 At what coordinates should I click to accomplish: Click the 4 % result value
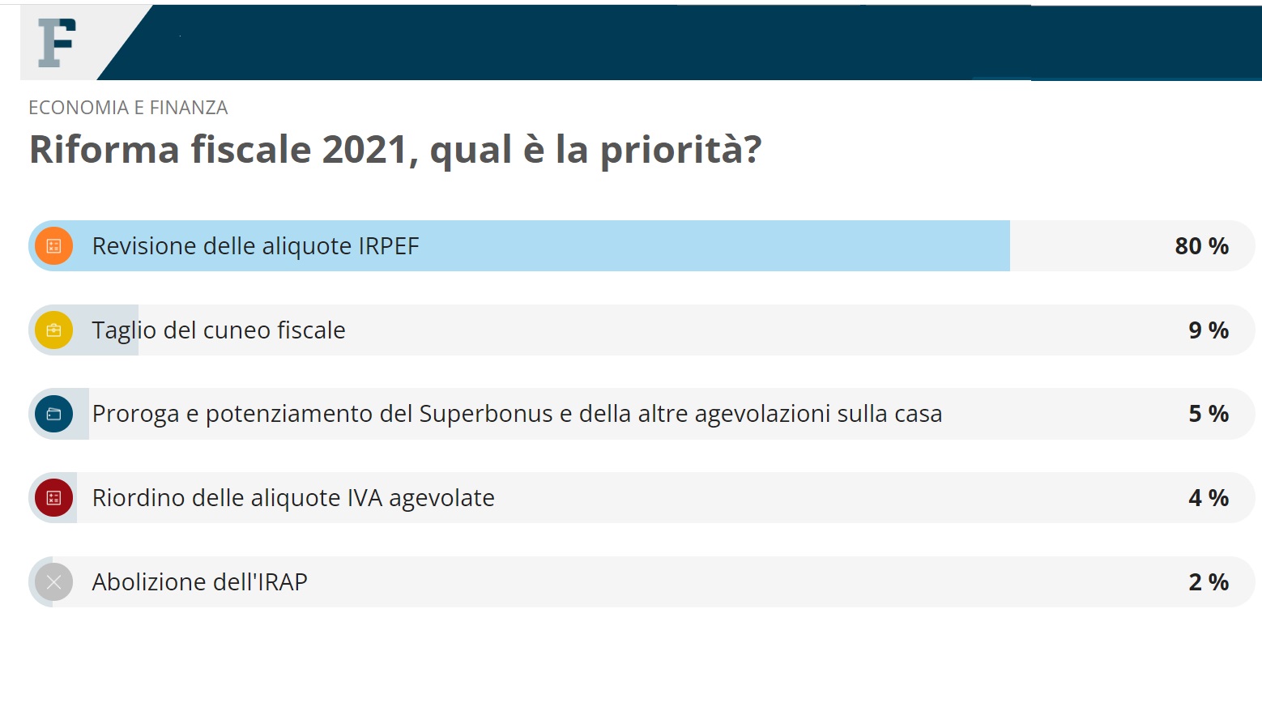click(x=1209, y=498)
